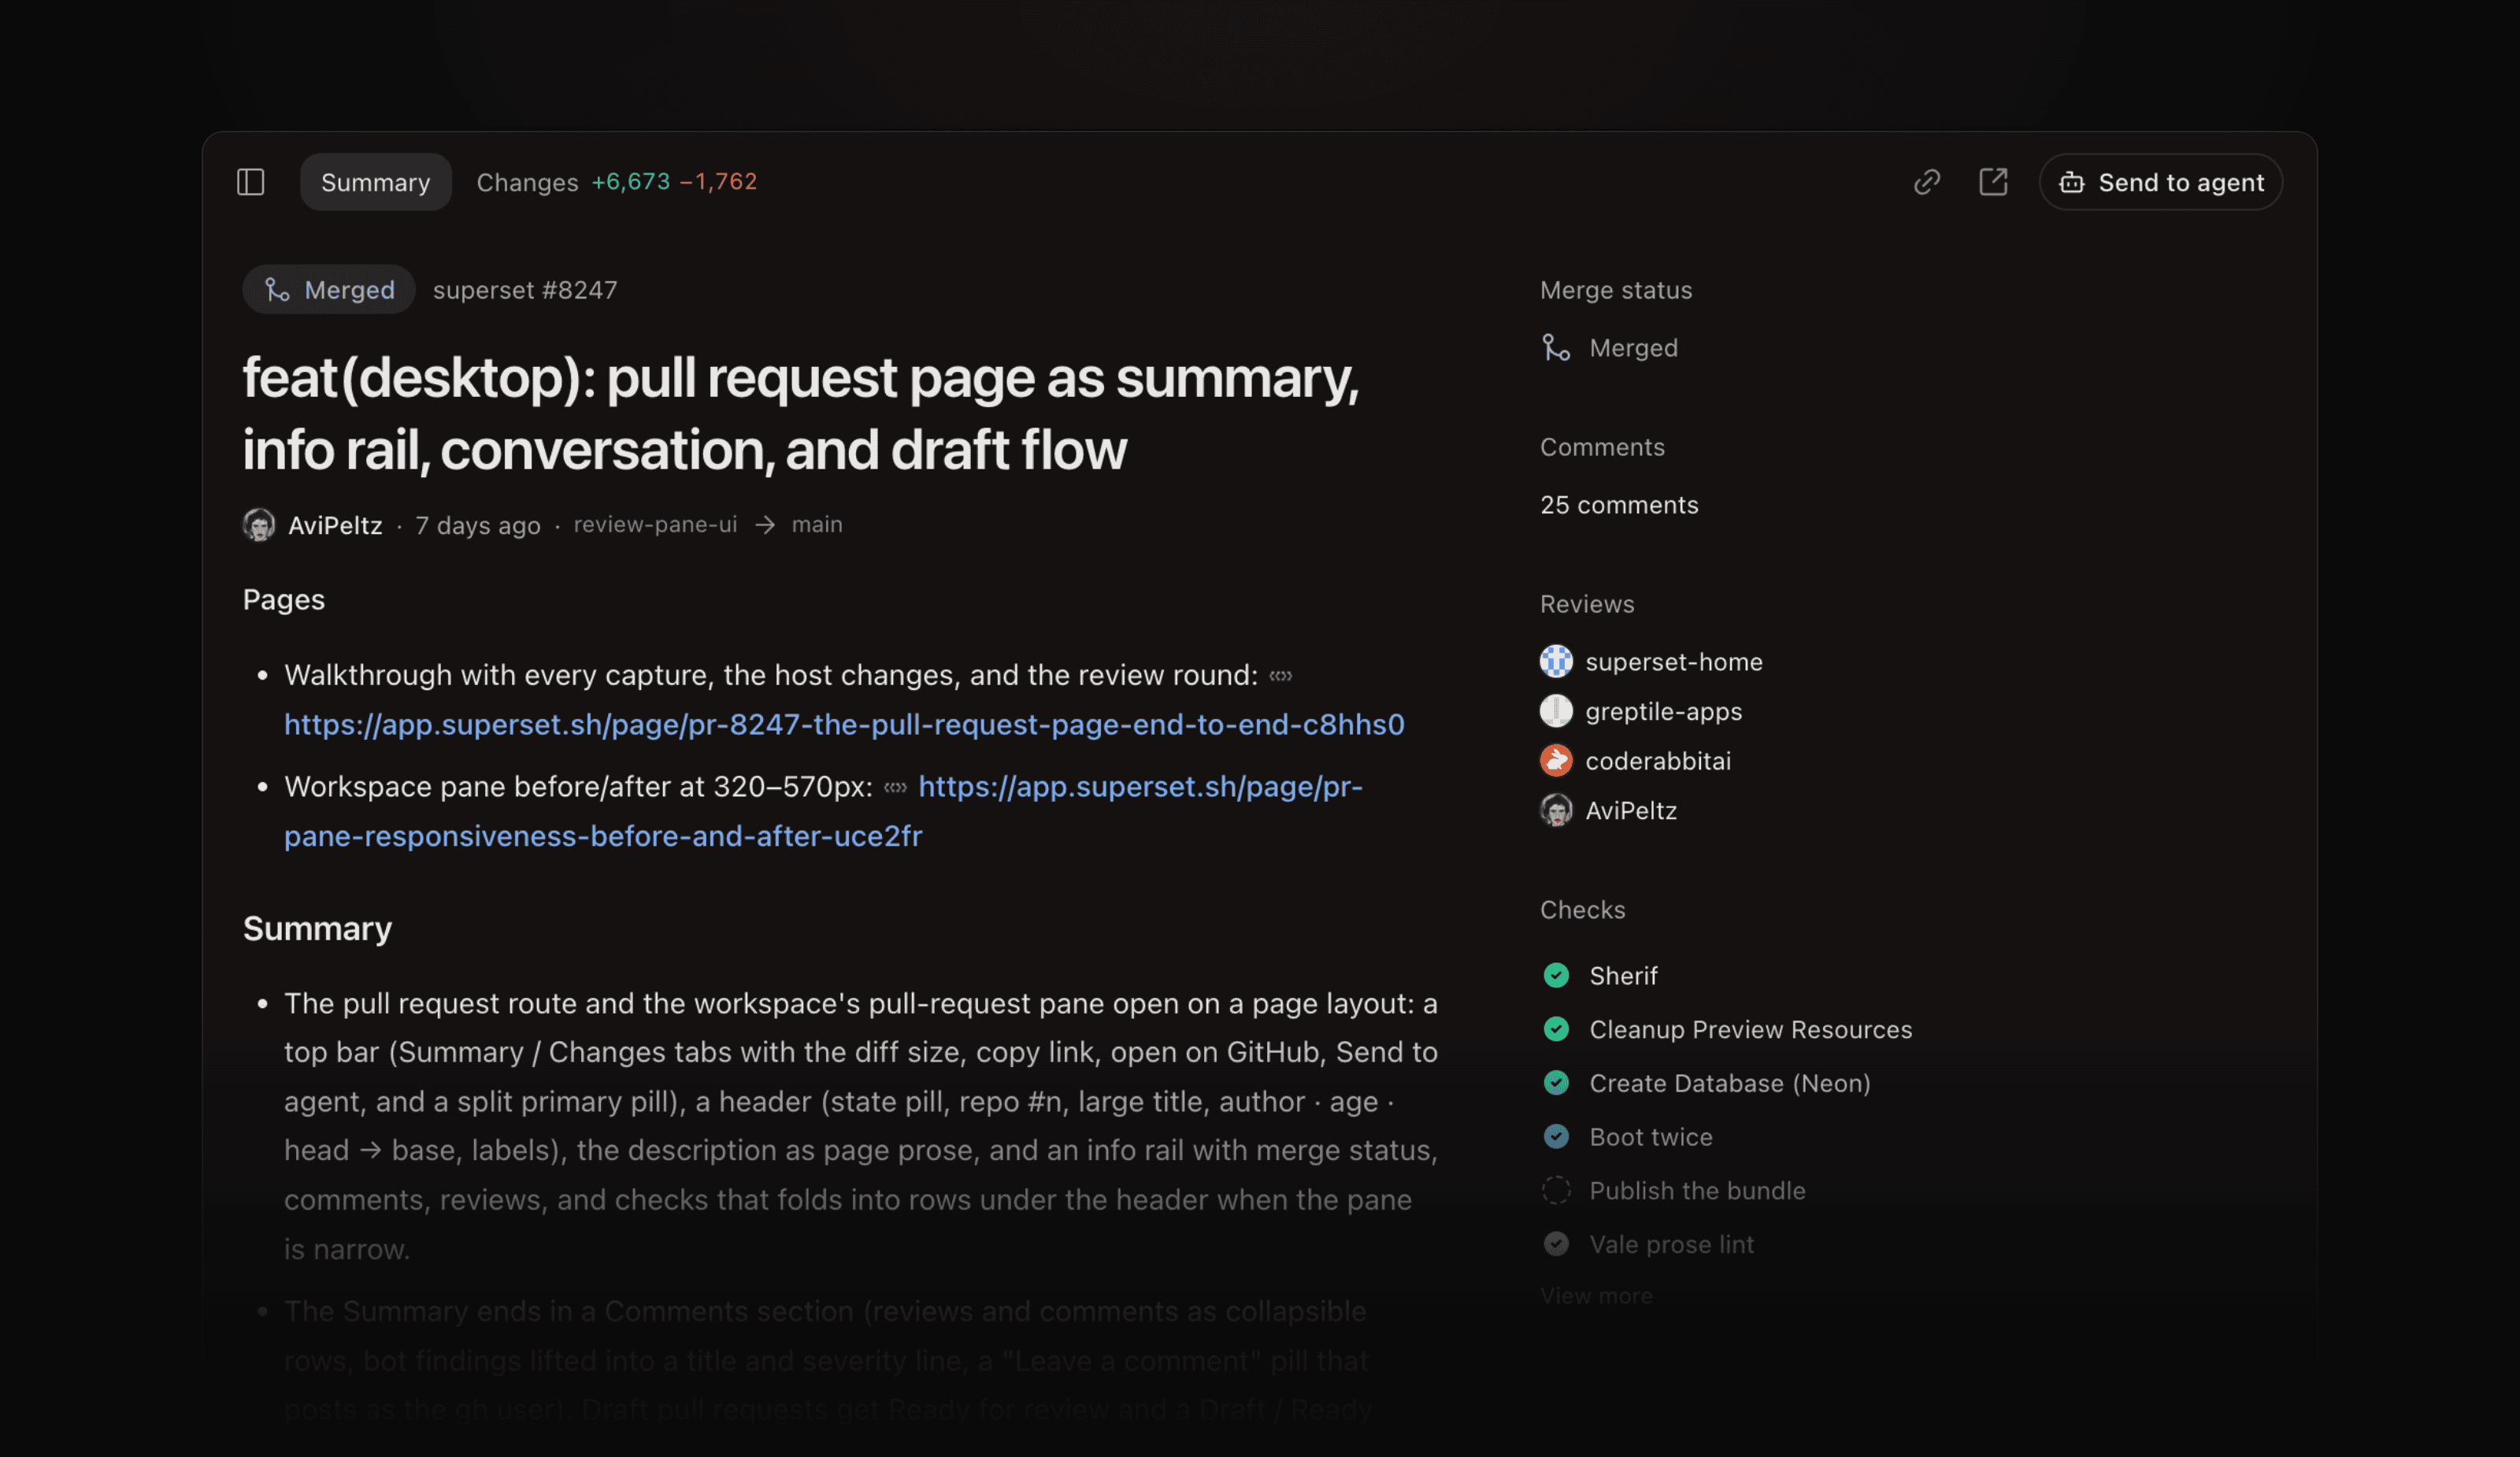This screenshot has height=1457, width=2520.
Task: Click the 'main' base branch name
Action: 817,525
